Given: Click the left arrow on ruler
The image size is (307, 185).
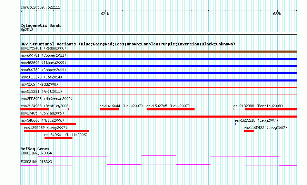Looking at the screenshot, I should pyautogui.click(x=21, y=11).
